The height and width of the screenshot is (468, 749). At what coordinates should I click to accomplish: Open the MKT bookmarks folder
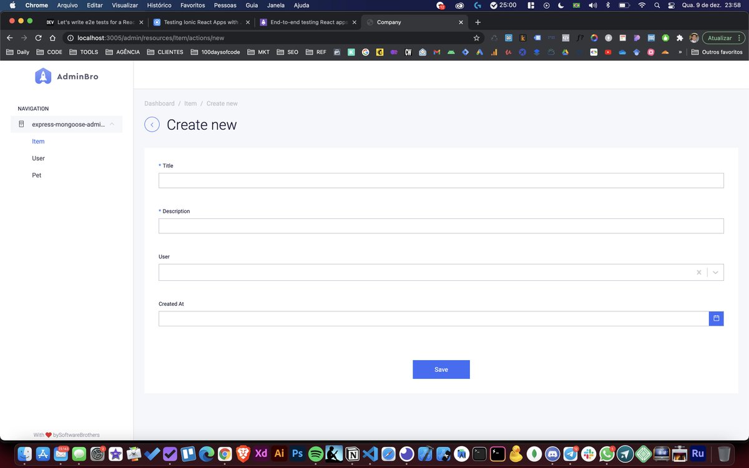(258, 52)
